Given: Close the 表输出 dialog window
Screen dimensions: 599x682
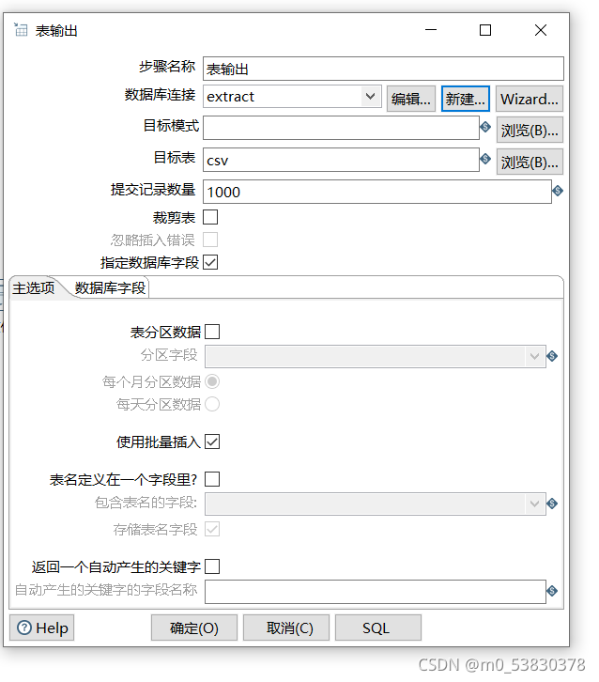Looking at the screenshot, I should click(x=540, y=30).
